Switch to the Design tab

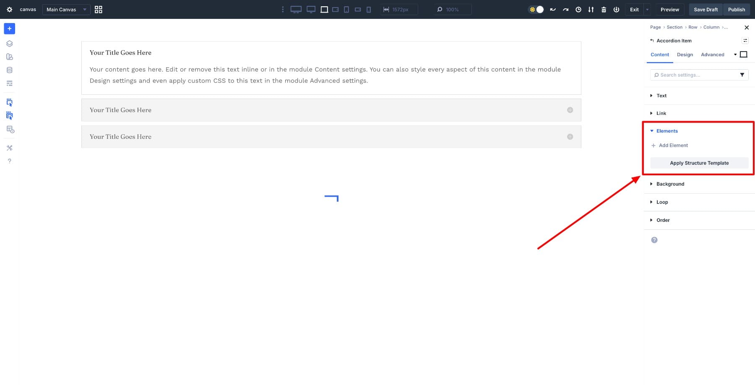coord(685,55)
